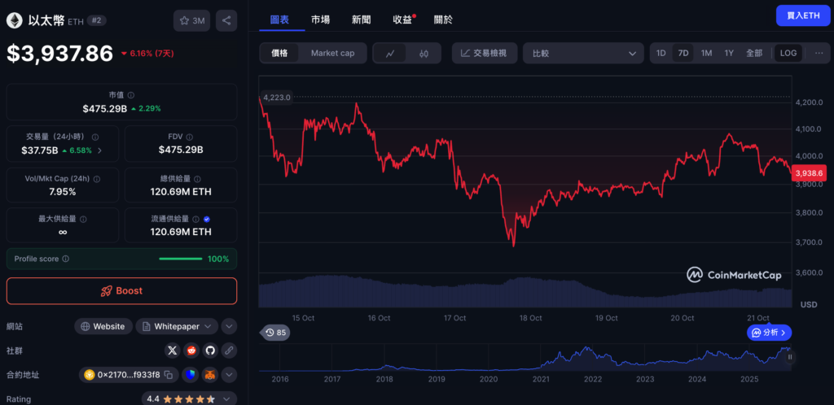Click the MetaMask fox icon
This screenshot has width=834, height=405.
[209, 375]
